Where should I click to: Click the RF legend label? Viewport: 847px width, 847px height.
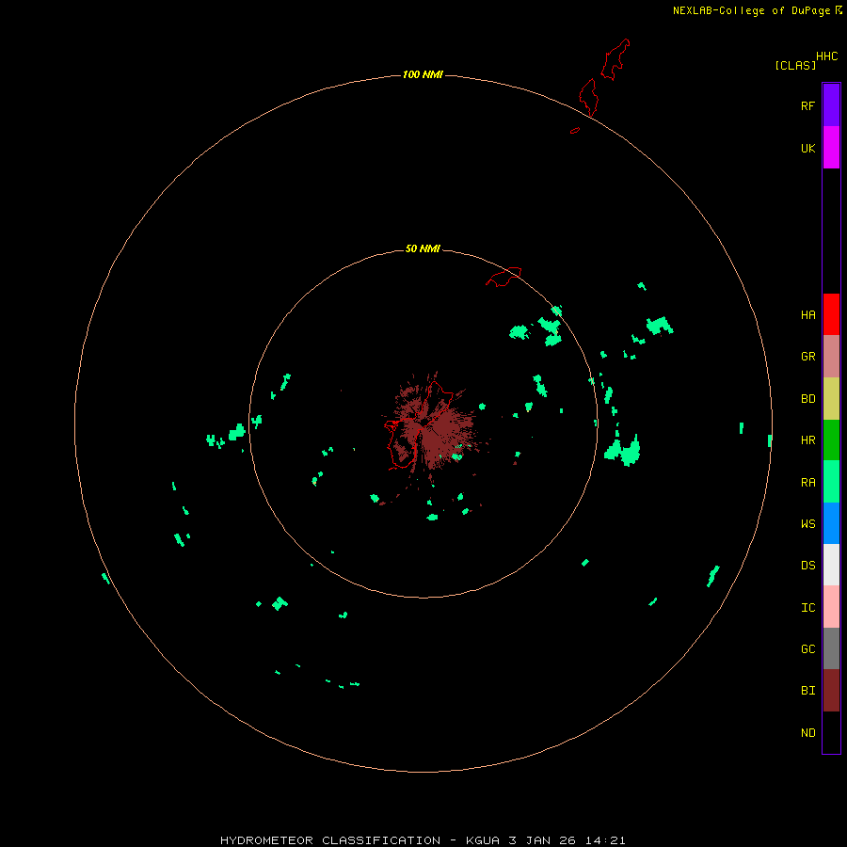(x=807, y=105)
